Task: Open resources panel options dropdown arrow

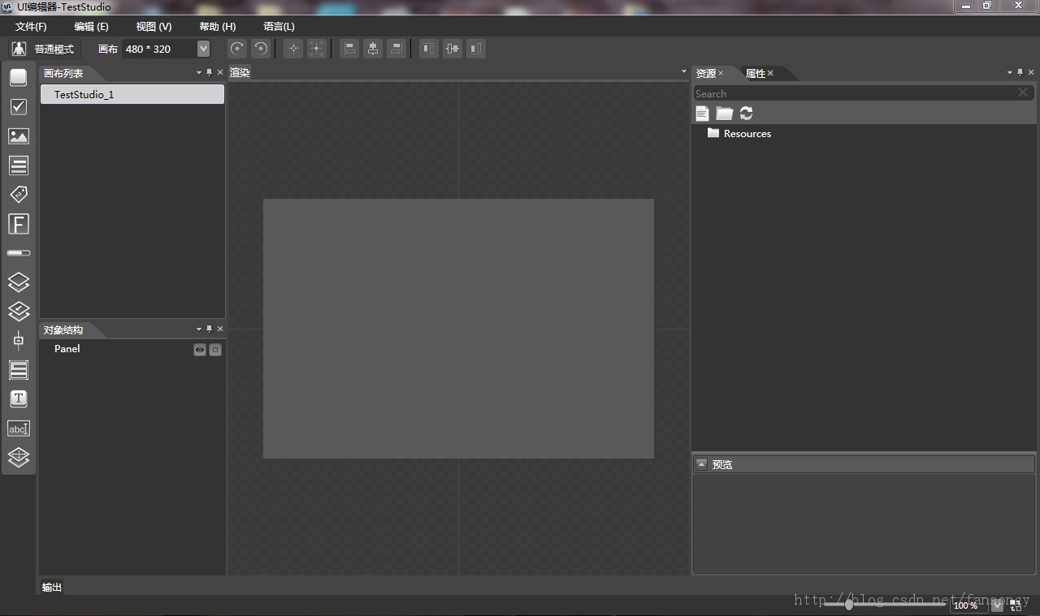Action: click(x=1010, y=72)
